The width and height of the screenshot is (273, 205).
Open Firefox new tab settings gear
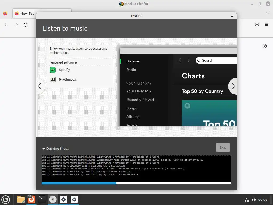[x=265, y=46]
